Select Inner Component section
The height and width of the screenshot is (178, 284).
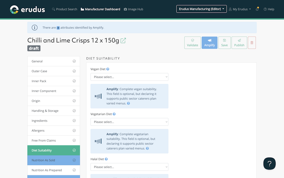point(54,91)
